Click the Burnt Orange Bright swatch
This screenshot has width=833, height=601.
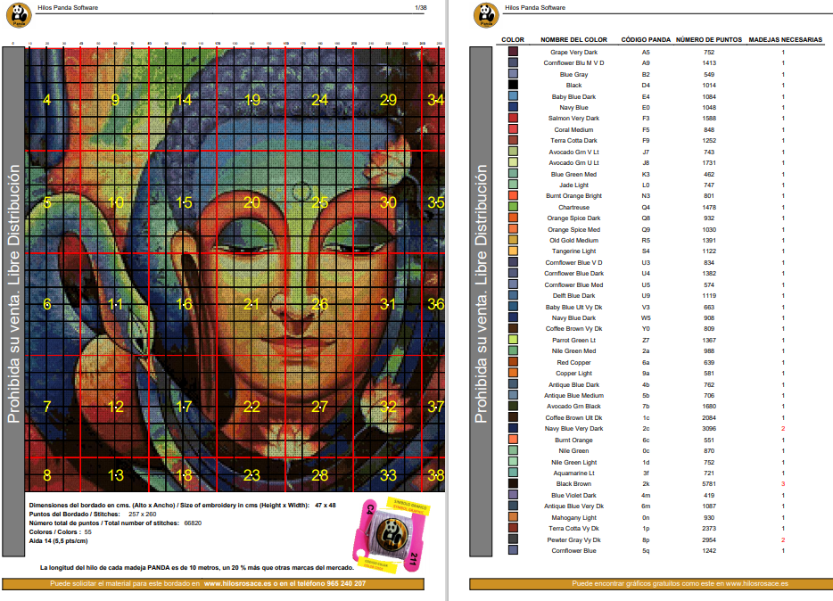tap(513, 195)
